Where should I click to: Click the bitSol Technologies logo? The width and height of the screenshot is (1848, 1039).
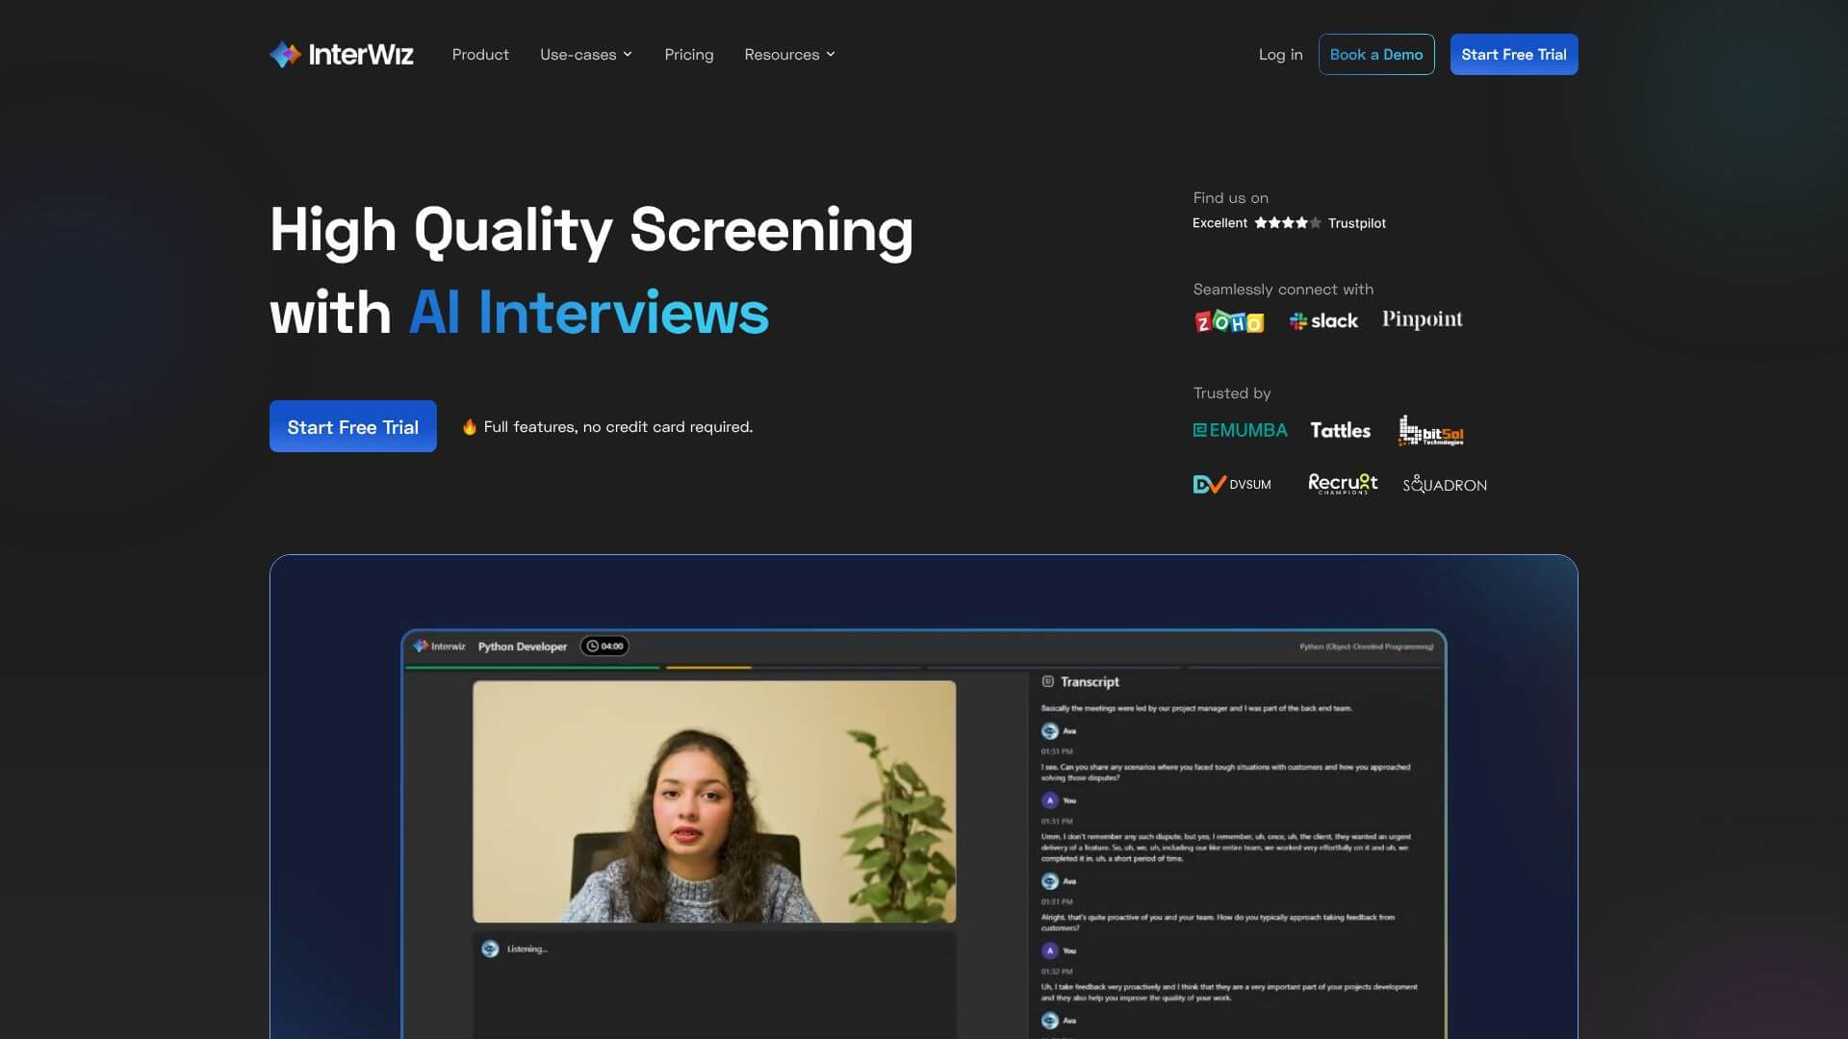click(x=1430, y=431)
